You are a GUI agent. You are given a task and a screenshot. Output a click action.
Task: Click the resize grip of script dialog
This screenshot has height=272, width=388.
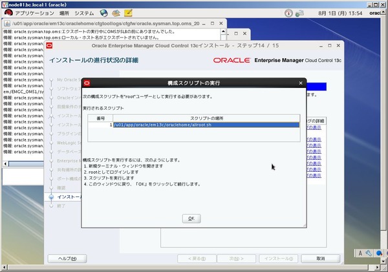(x=304, y=225)
